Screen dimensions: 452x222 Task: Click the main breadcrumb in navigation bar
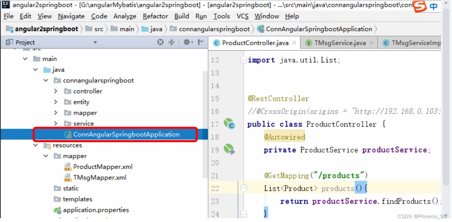click(123, 29)
